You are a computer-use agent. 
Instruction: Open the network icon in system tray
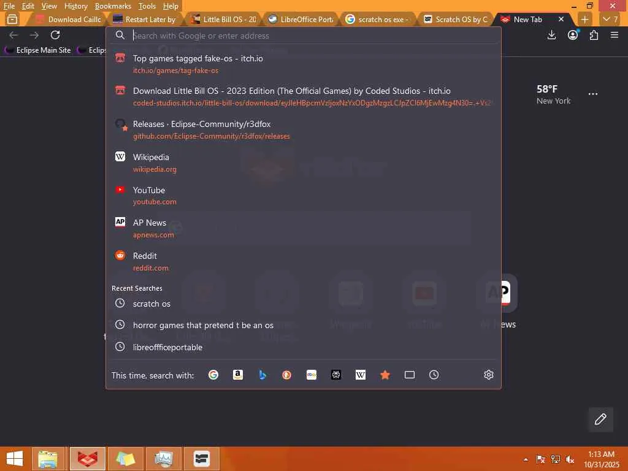pyautogui.click(x=556, y=459)
